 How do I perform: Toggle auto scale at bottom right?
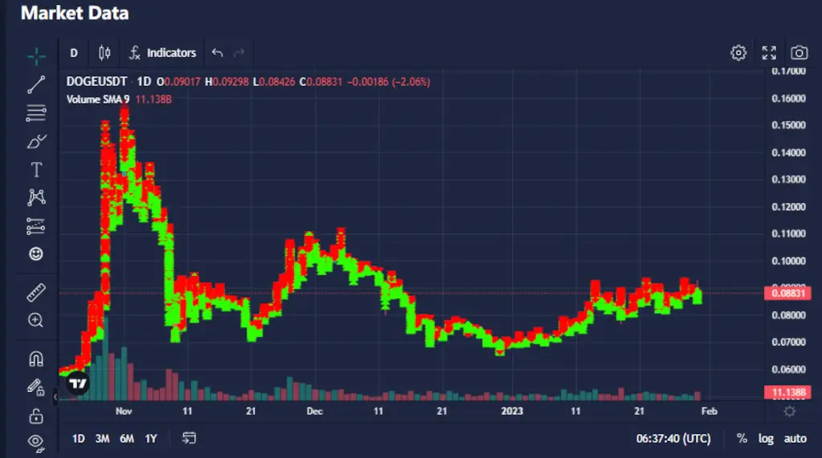(x=795, y=439)
